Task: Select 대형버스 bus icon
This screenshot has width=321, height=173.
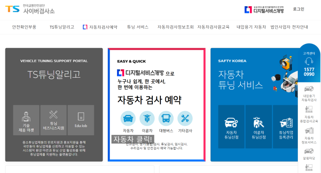Action: (166, 118)
